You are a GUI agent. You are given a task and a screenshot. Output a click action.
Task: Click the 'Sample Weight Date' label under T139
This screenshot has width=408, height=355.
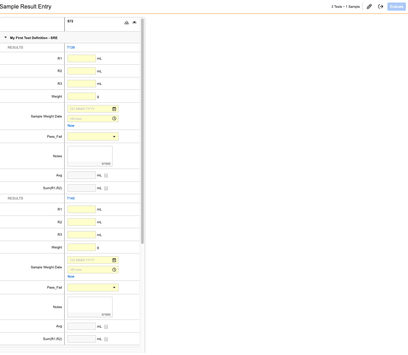click(x=46, y=116)
